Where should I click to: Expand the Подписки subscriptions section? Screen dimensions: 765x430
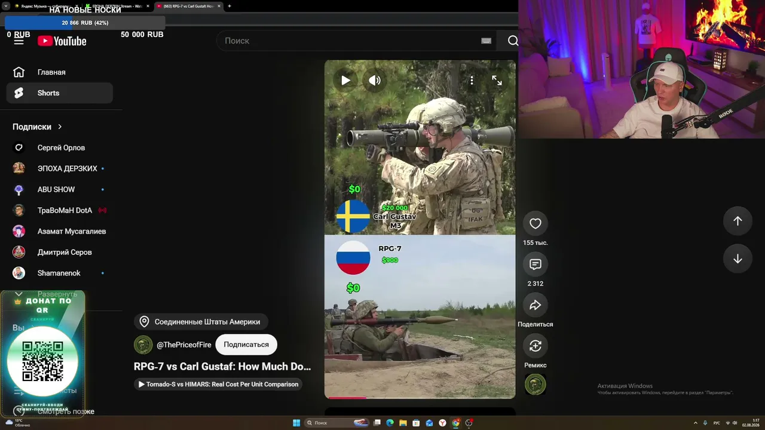(x=37, y=127)
